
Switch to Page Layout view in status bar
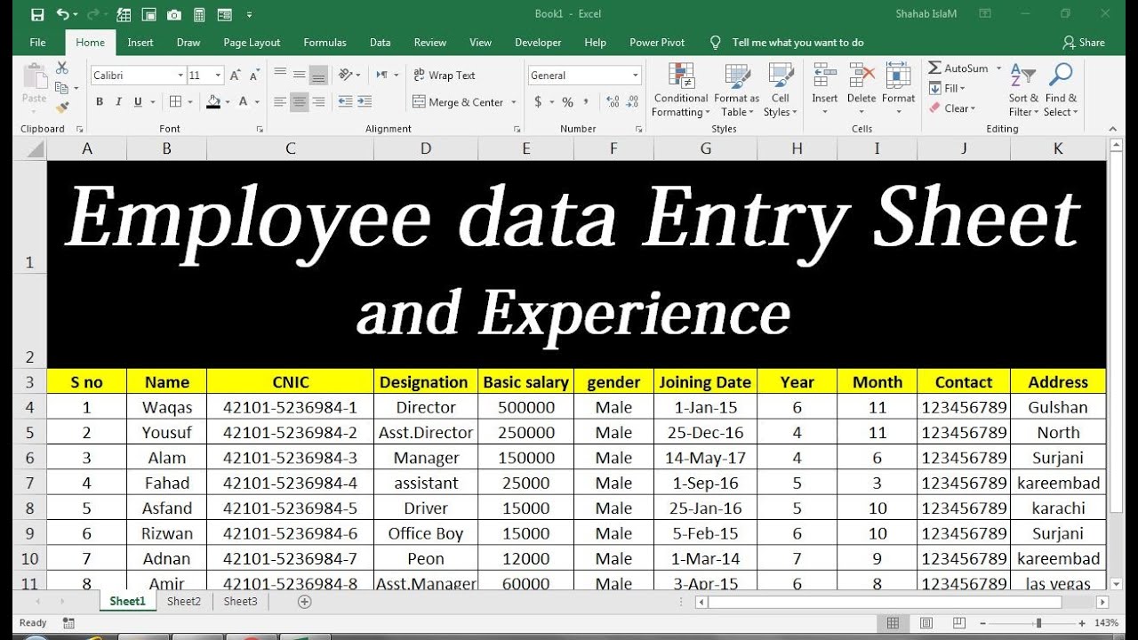(926, 623)
